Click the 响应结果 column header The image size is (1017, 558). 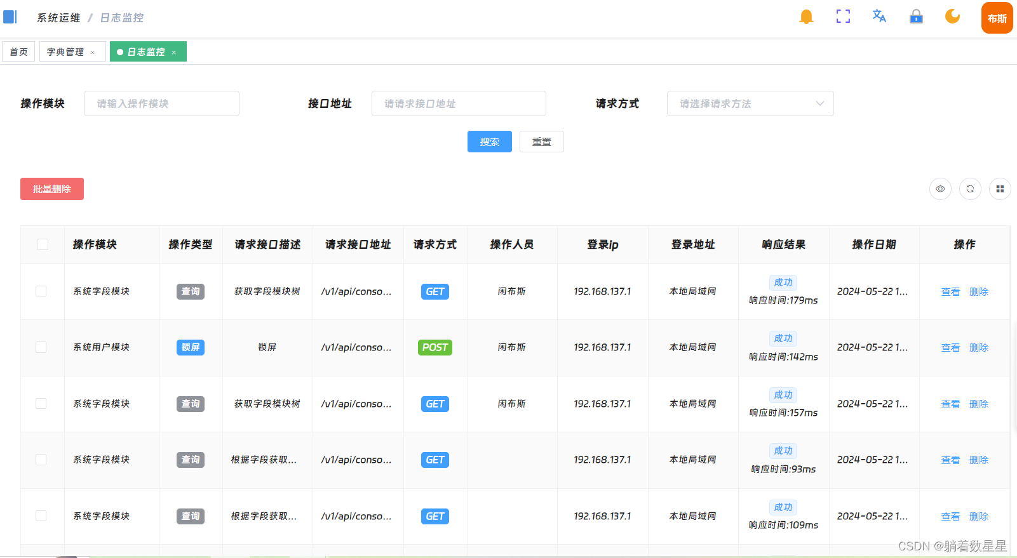(x=784, y=244)
